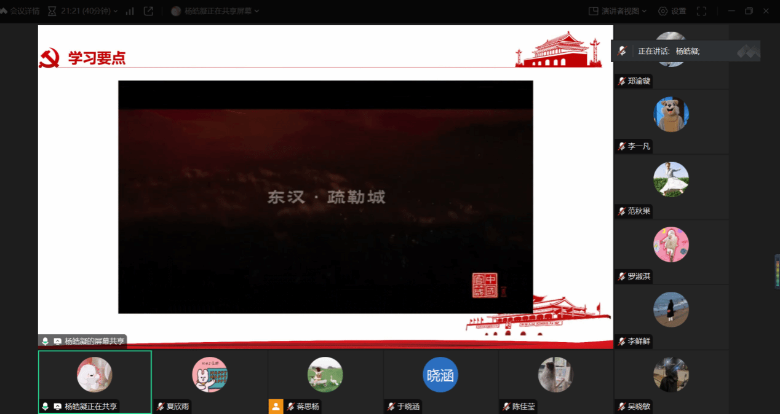Enter full screen mode
Image resolution: width=780 pixels, height=414 pixels.
701,11
